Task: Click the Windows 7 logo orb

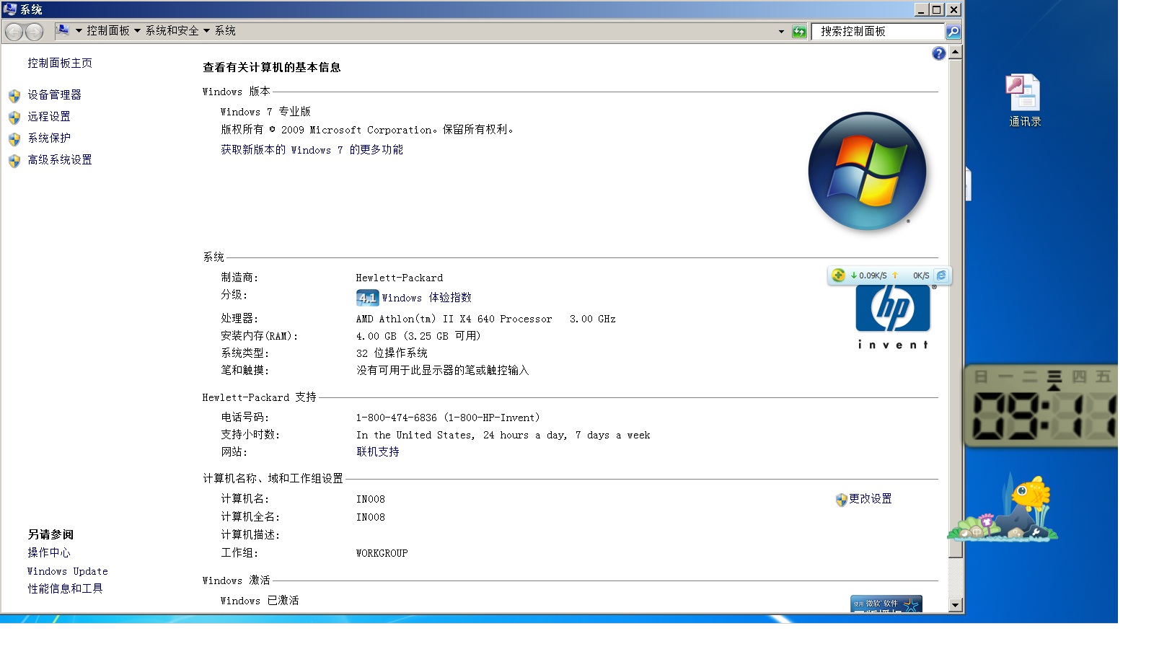Action: tap(867, 171)
